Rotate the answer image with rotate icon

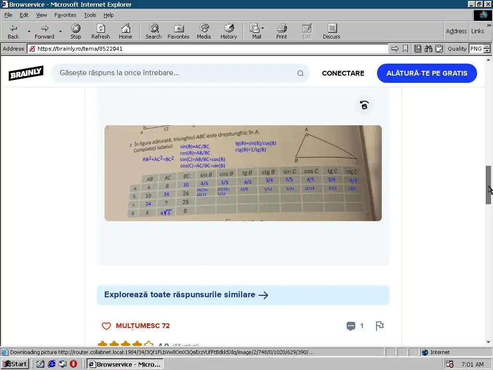coord(364,105)
